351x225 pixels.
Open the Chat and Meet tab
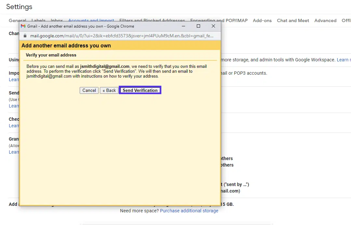point(293,20)
